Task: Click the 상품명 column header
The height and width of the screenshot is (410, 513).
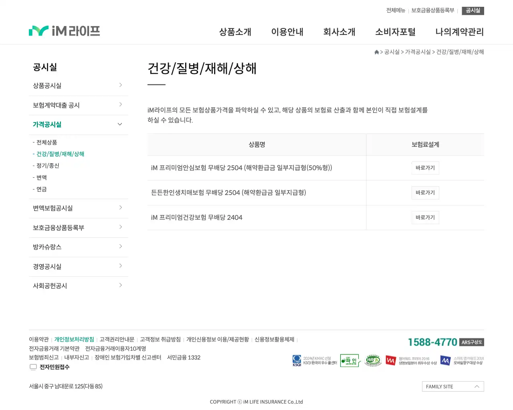Action: (257, 145)
